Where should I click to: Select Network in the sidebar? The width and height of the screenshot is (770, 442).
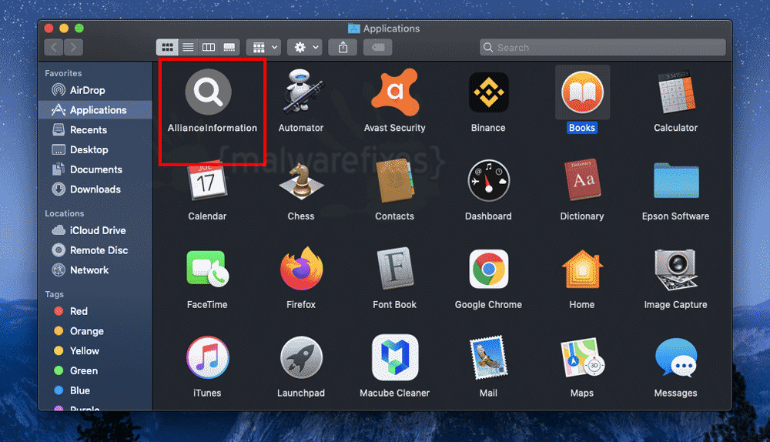(x=95, y=270)
